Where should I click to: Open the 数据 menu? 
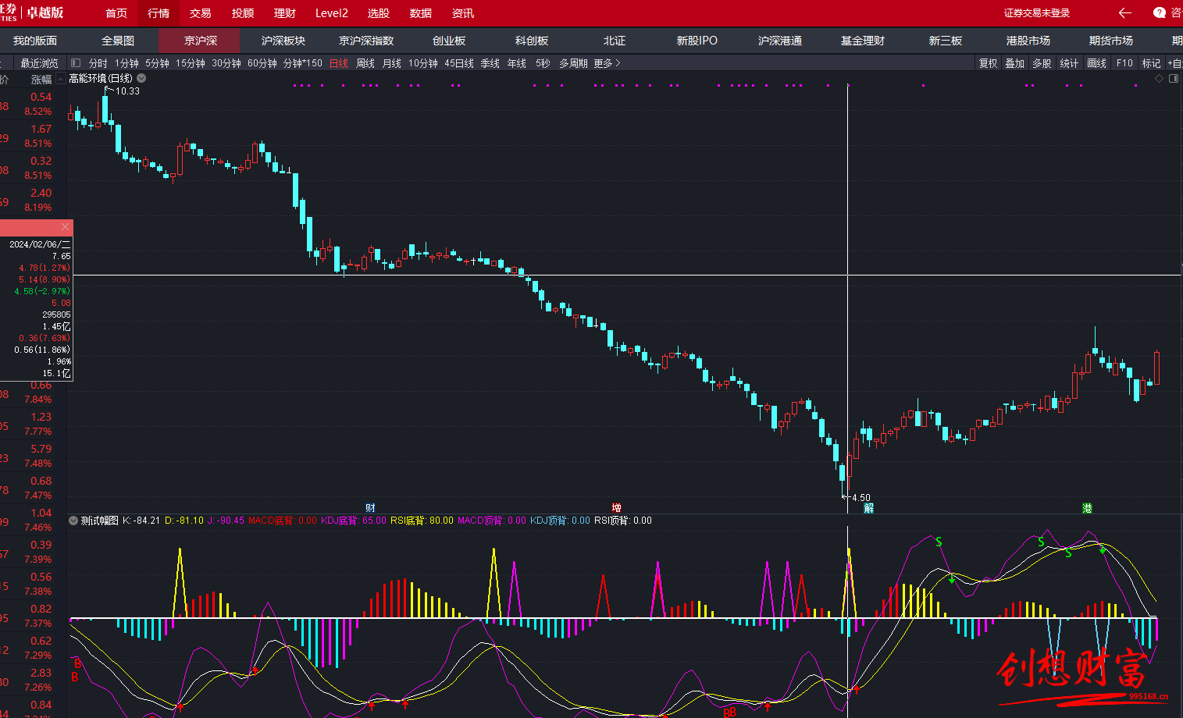[x=421, y=13]
